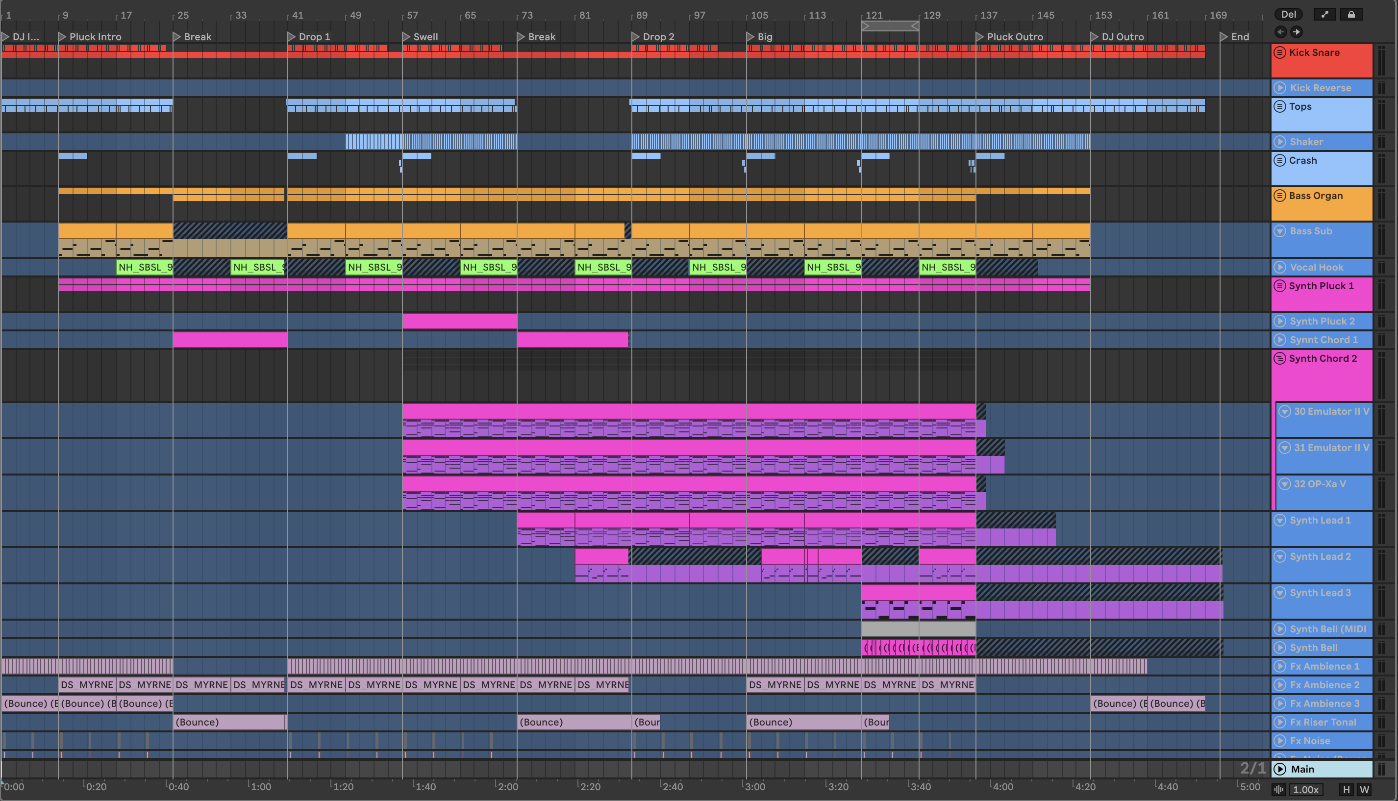Click the Main track fold play icon
The image size is (1398, 801).
[1280, 769]
